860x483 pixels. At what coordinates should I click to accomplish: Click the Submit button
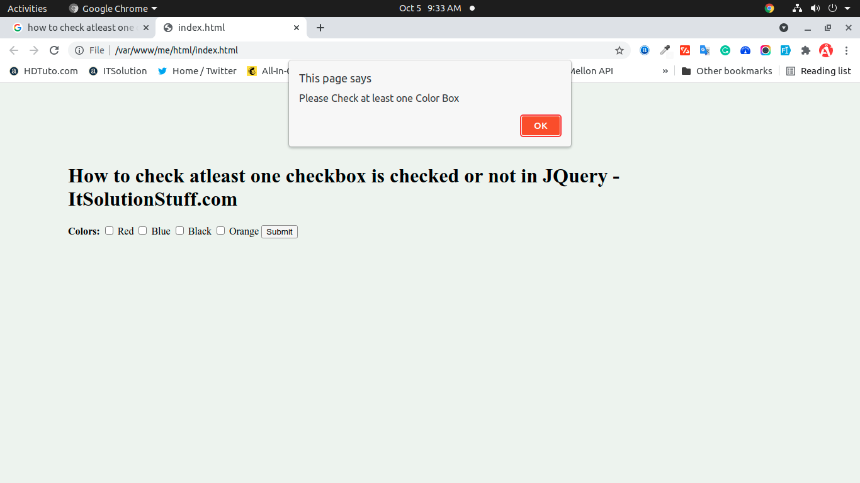click(279, 231)
